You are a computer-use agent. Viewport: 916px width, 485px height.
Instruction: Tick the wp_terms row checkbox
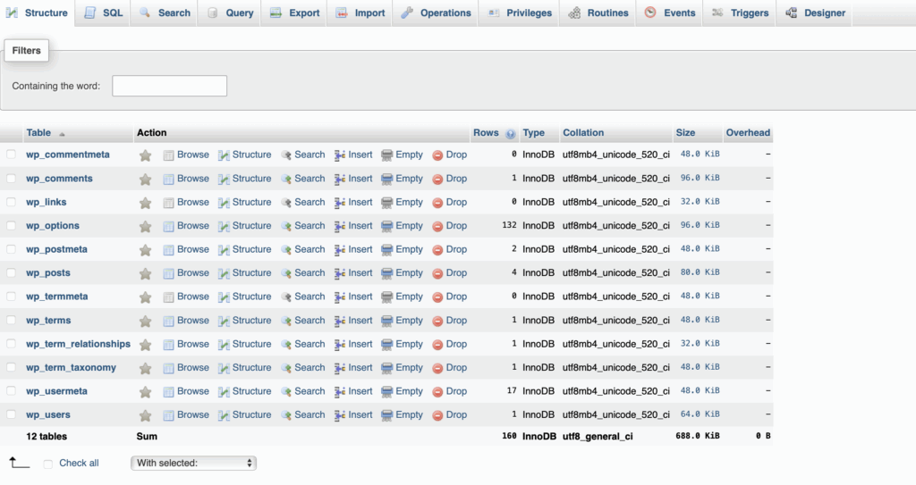11,320
